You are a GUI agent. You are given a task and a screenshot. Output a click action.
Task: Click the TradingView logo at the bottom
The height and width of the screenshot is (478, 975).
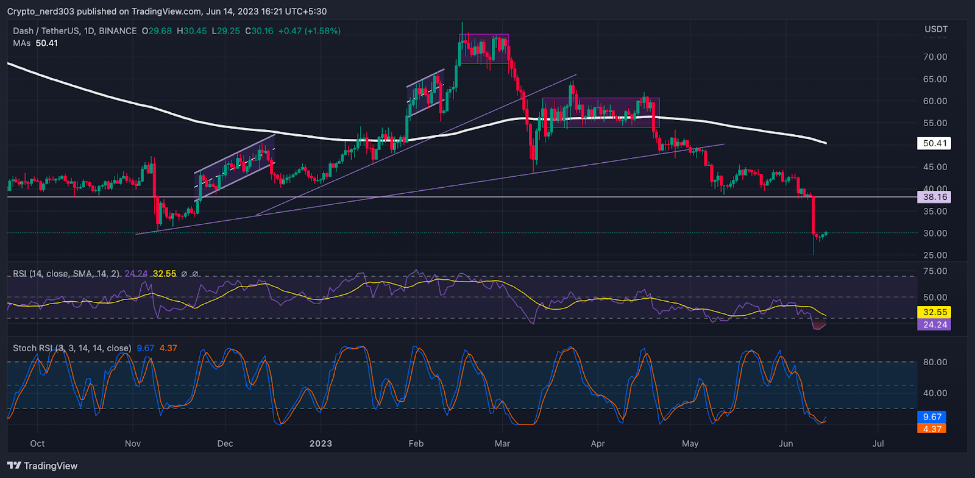pos(43,466)
